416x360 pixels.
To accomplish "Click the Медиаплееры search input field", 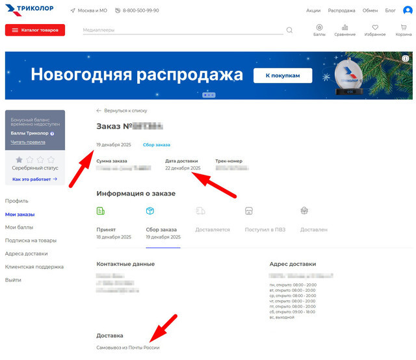I will (182, 30).
